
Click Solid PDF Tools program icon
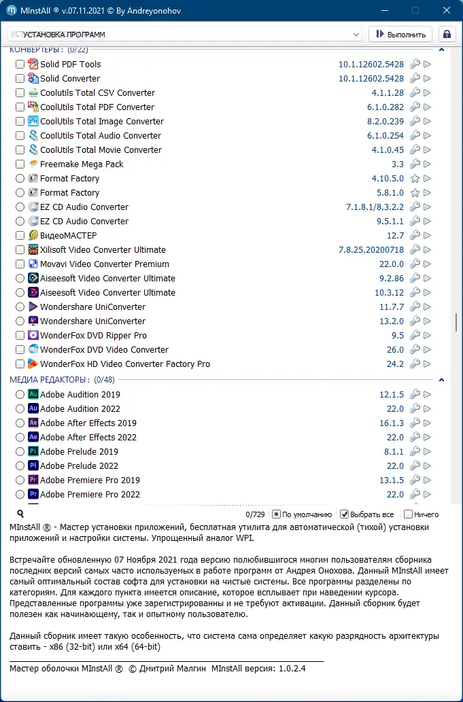tap(33, 64)
